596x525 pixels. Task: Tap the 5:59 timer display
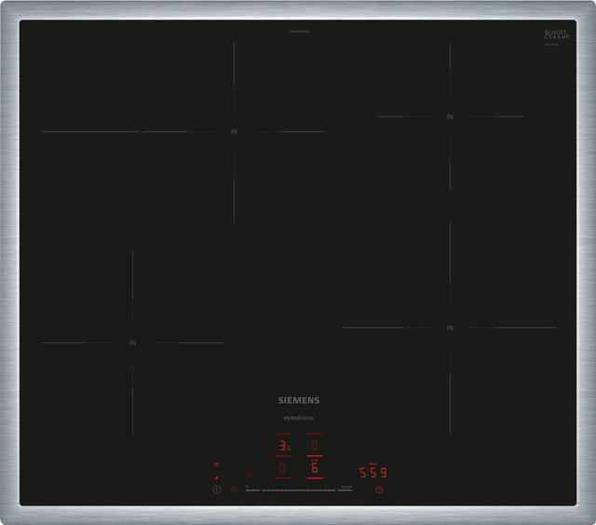tap(373, 473)
